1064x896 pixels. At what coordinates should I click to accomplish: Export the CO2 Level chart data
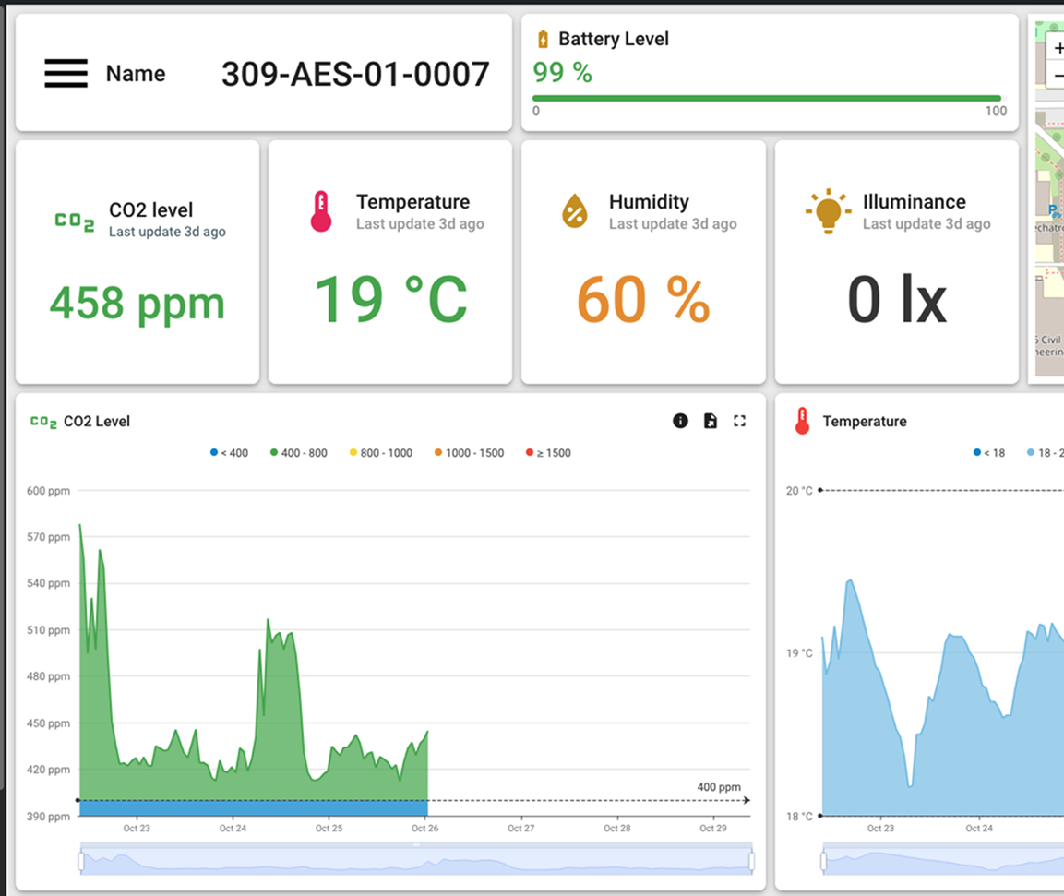[710, 421]
